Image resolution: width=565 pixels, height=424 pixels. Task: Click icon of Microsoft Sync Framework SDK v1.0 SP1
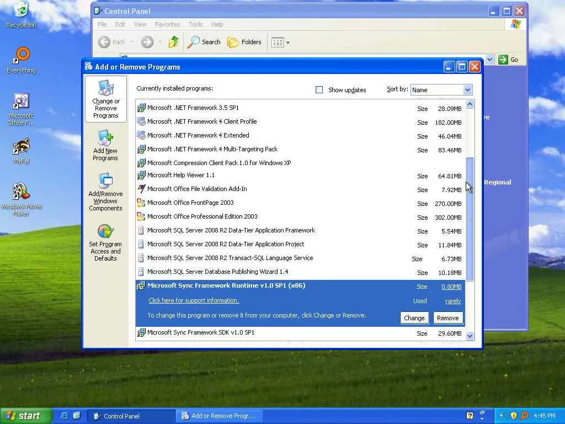click(x=141, y=332)
